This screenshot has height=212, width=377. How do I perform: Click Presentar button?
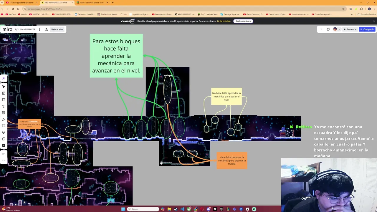point(350,29)
